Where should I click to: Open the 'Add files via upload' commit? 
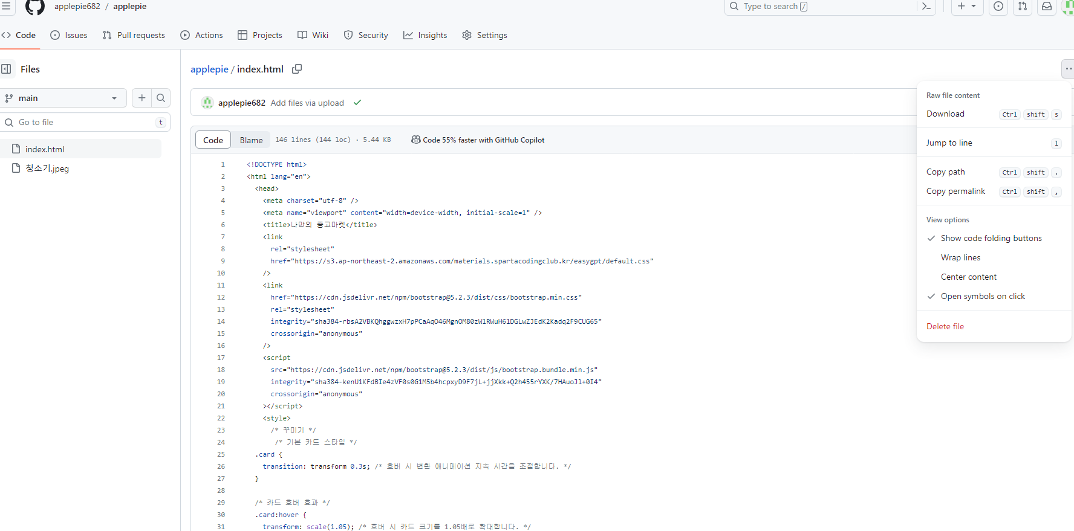[x=307, y=103]
